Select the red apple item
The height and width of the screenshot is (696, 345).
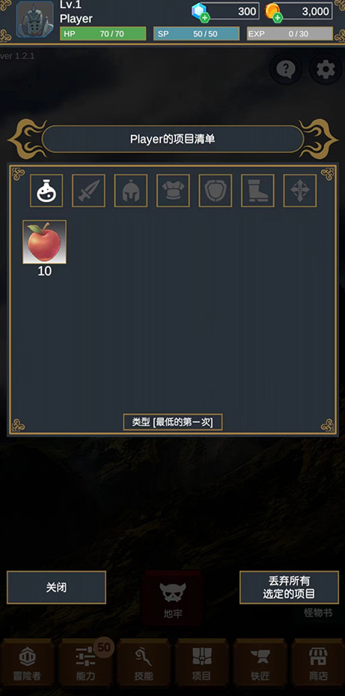[x=45, y=242]
